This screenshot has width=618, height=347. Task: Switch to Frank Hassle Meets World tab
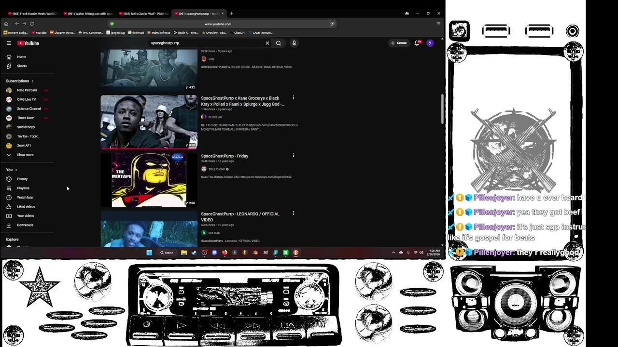(32, 13)
